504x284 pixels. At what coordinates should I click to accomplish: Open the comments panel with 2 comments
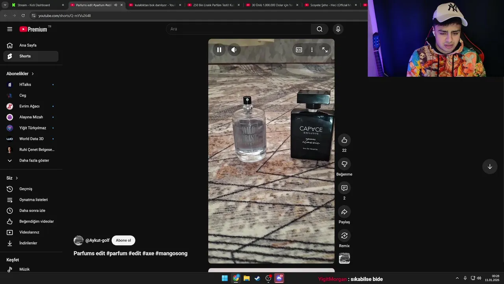344,188
